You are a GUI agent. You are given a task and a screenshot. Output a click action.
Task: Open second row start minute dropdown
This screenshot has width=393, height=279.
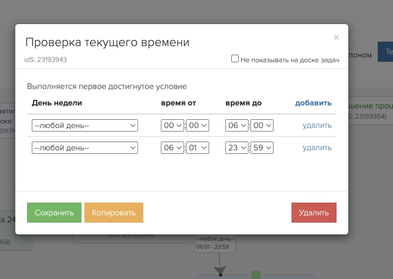click(x=197, y=148)
